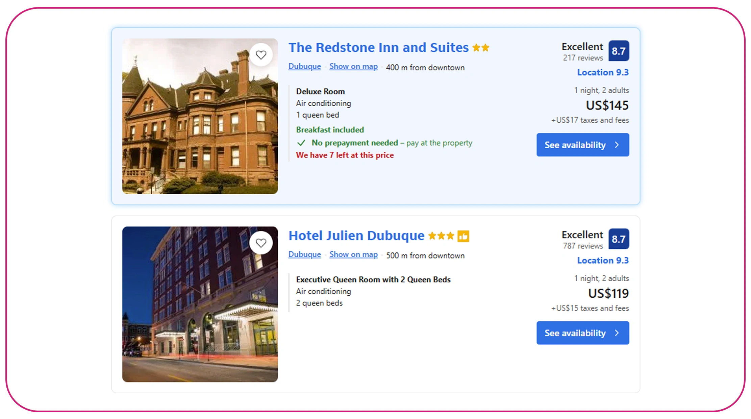Screen dimensions: 751x419
Task: Click the thumbs-up preferred partner badge
Action: (463, 236)
